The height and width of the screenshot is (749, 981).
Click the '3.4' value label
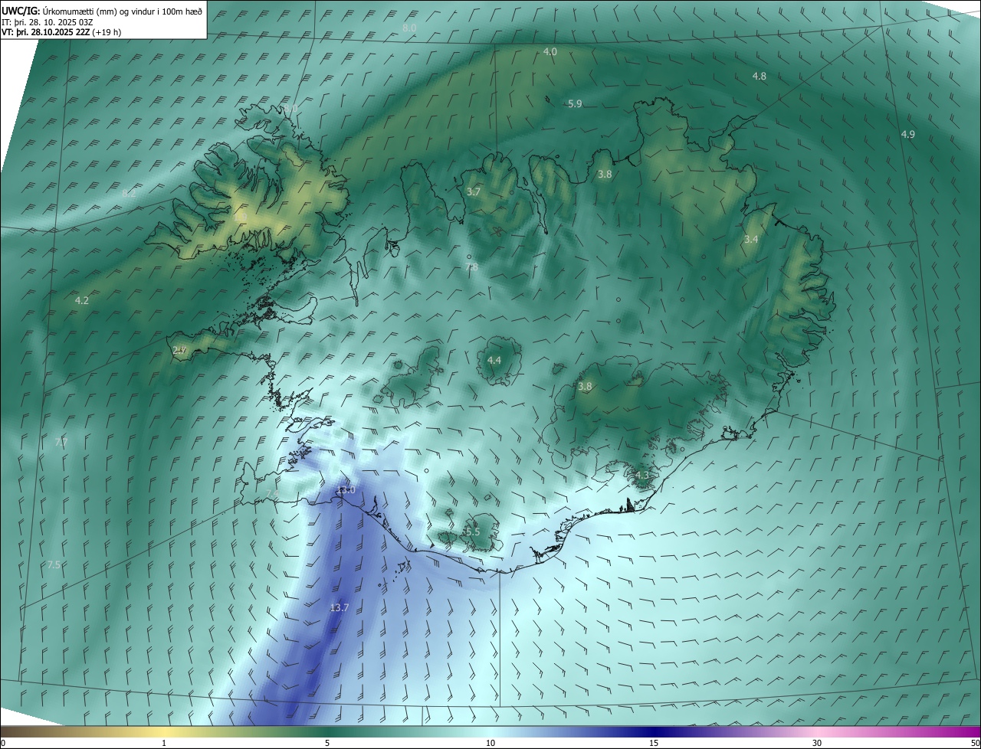[x=751, y=240]
